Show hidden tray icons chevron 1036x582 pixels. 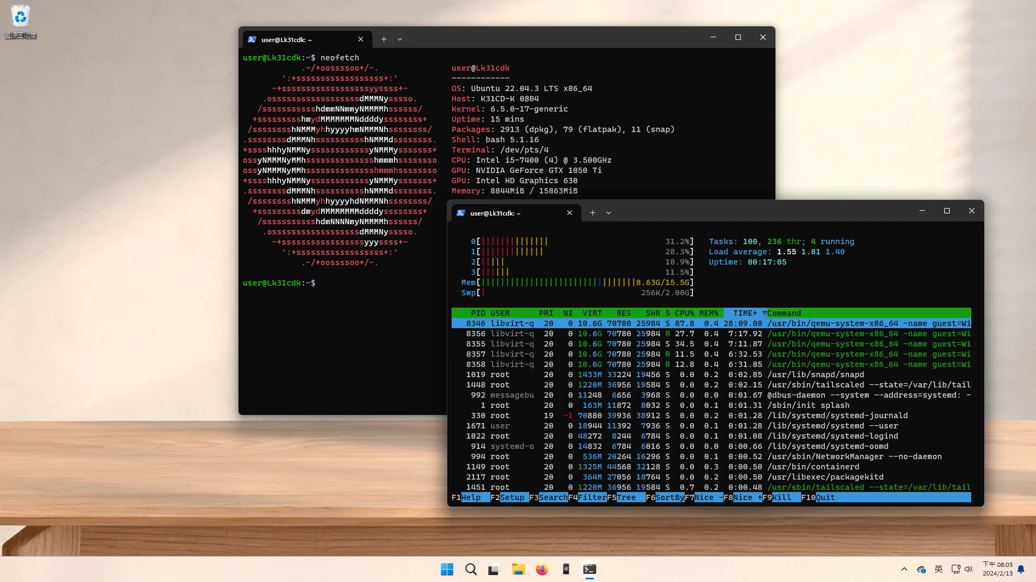(904, 570)
